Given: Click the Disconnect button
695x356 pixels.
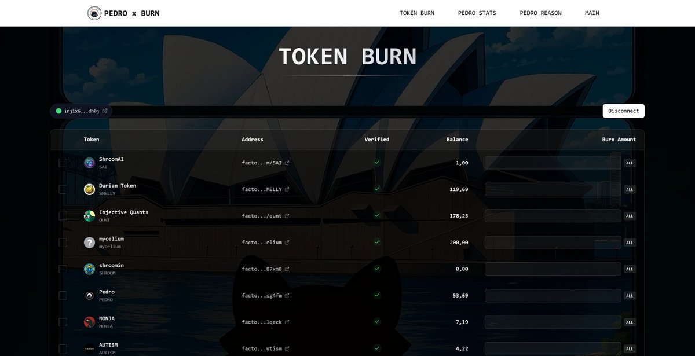Looking at the screenshot, I should [624, 111].
